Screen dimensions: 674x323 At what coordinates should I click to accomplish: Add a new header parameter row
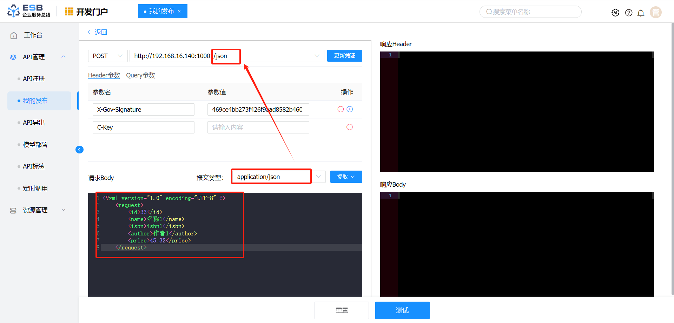[350, 109]
